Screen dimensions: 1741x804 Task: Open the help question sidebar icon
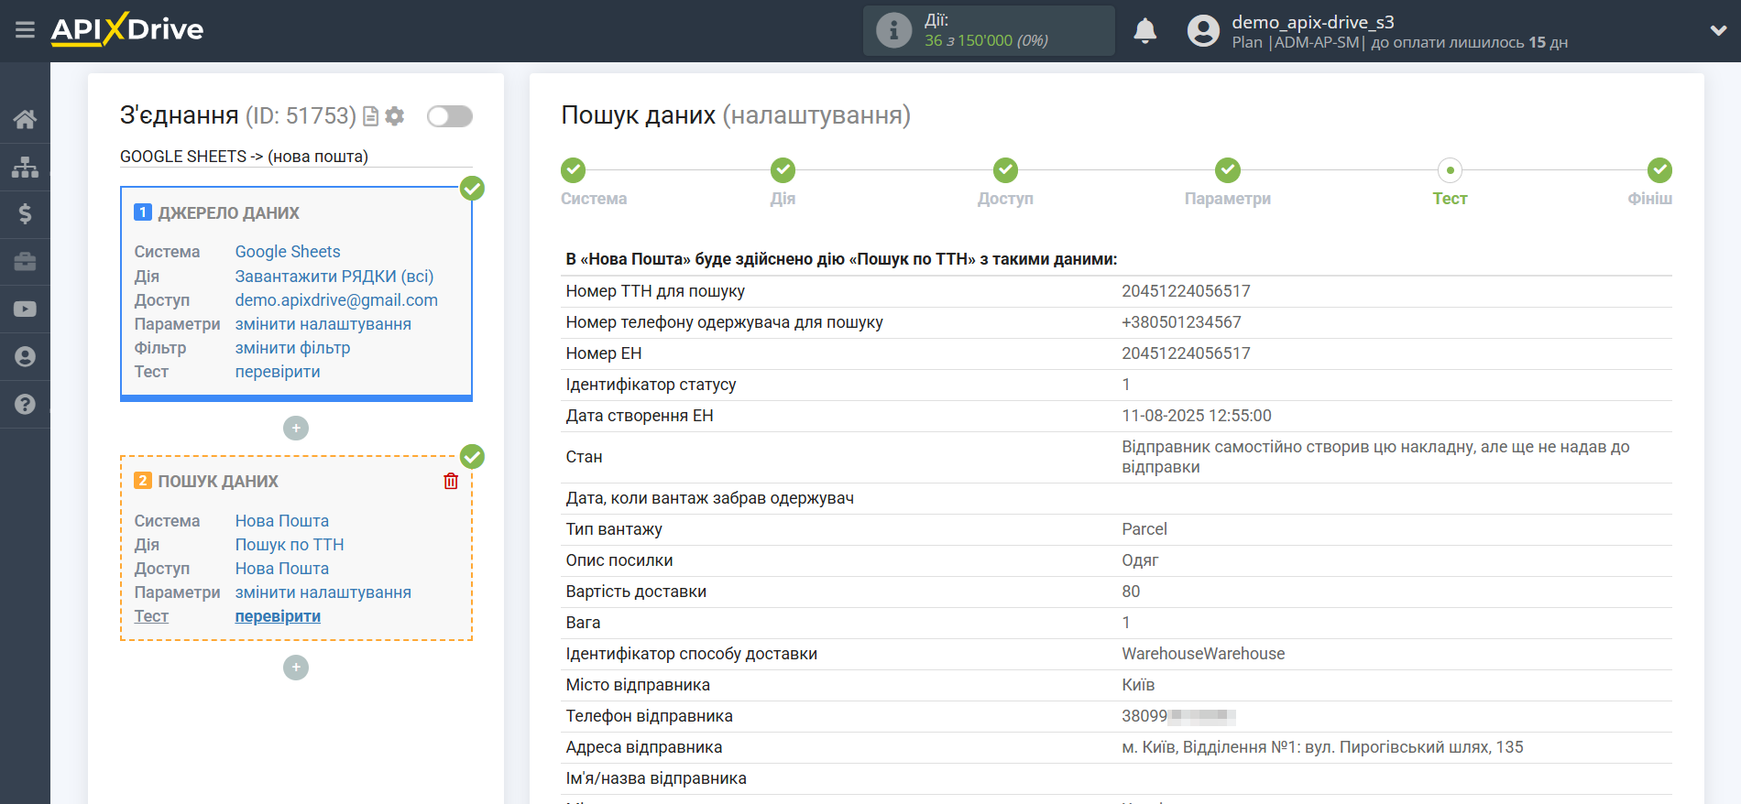click(25, 404)
